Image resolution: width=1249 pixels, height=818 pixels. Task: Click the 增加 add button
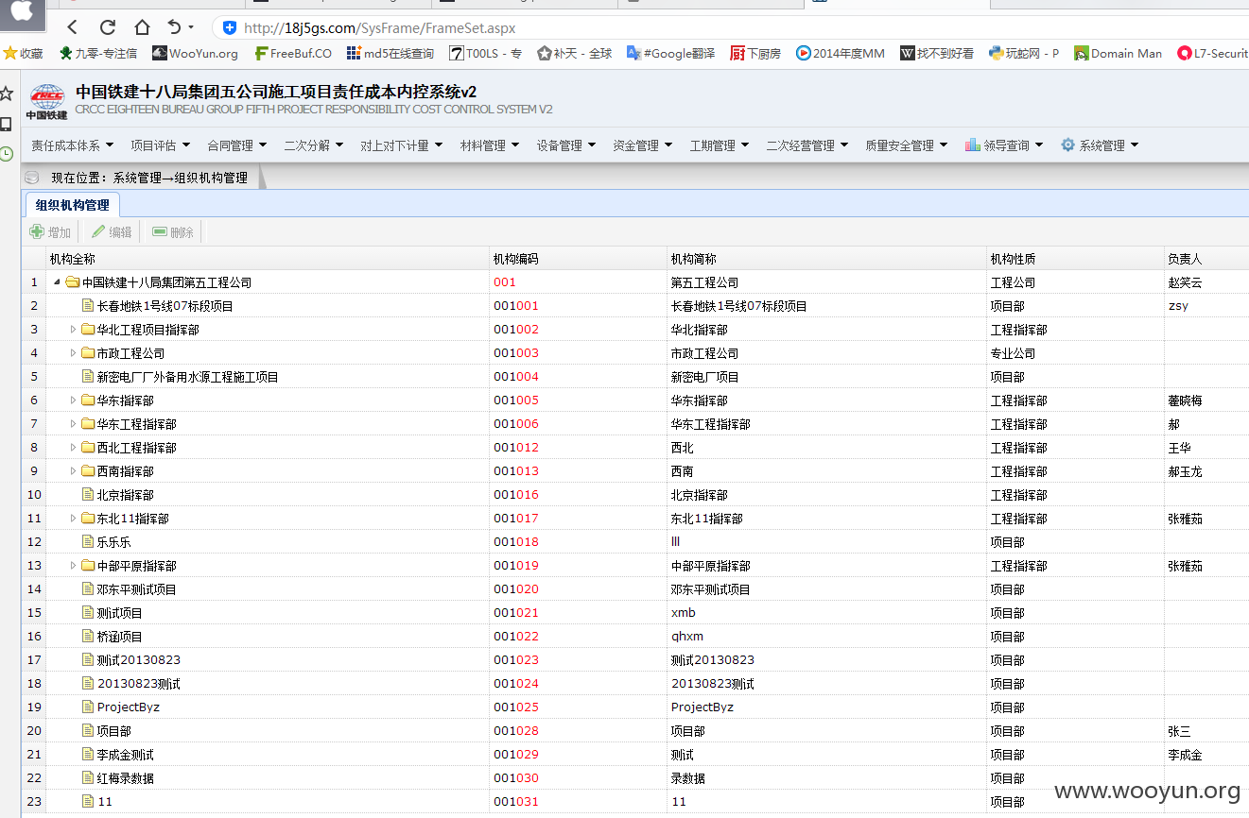point(51,231)
